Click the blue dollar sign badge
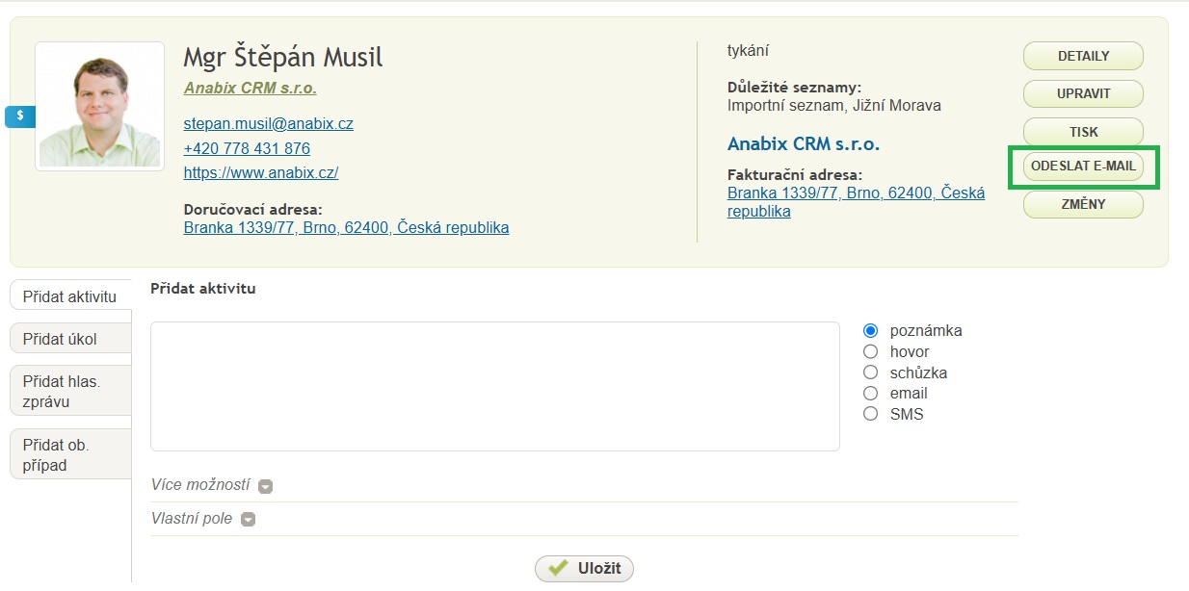This screenshot has width=1189, height=591. pyautogui.click(x=20, y=116)
